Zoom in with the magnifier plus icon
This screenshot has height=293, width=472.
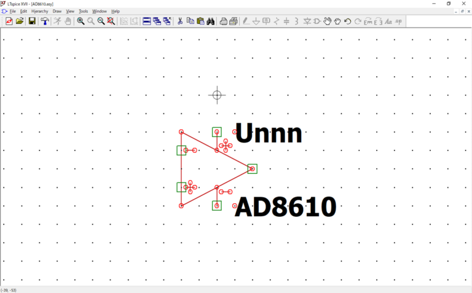click(x=81, y=21)
